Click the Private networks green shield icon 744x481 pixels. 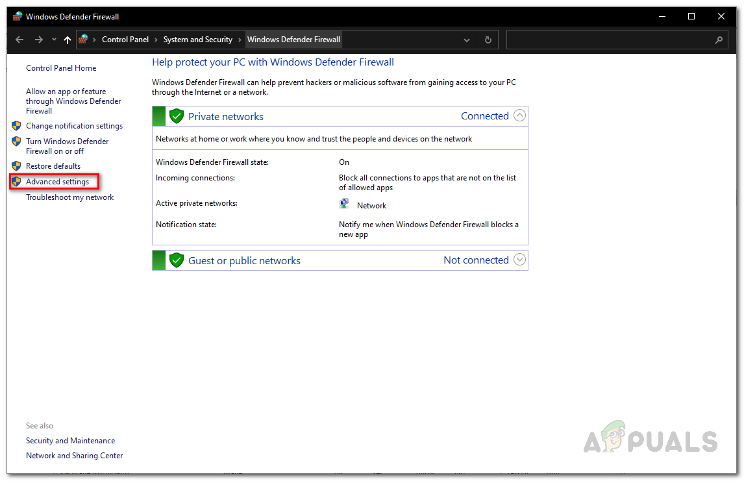pyautogui.click(x=176, y=116)
